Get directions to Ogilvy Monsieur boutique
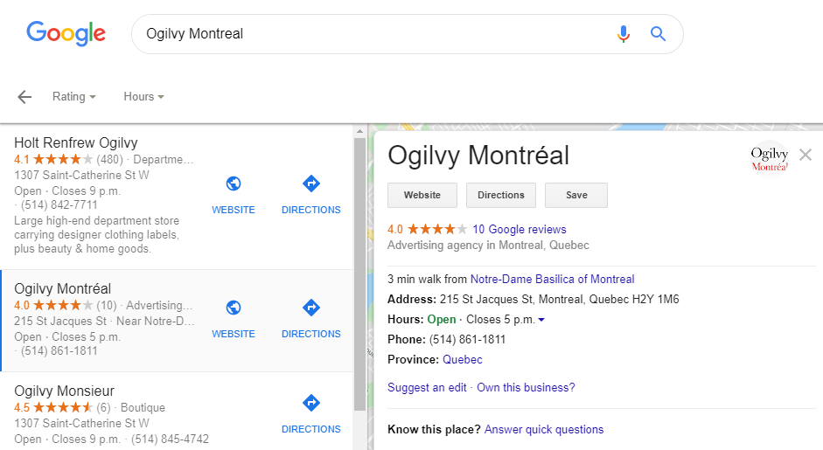 pos(311,403)
